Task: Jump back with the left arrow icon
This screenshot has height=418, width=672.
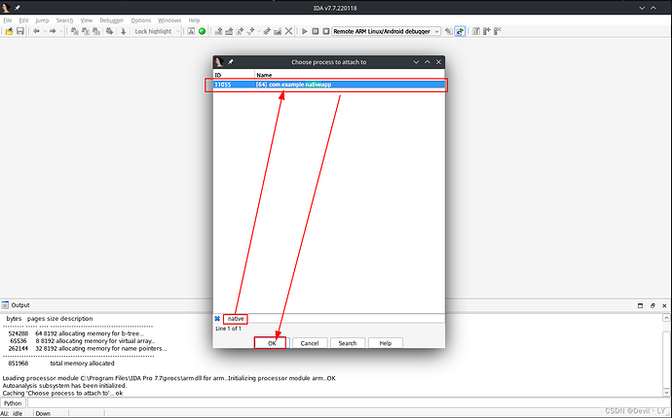Action: pos(36,31)
